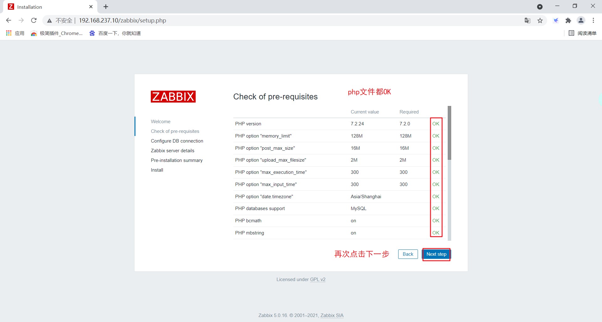Click the Asia/Shanghai timezone value
The height and width of the screenshot is (322, 602).
coord(366,197)
